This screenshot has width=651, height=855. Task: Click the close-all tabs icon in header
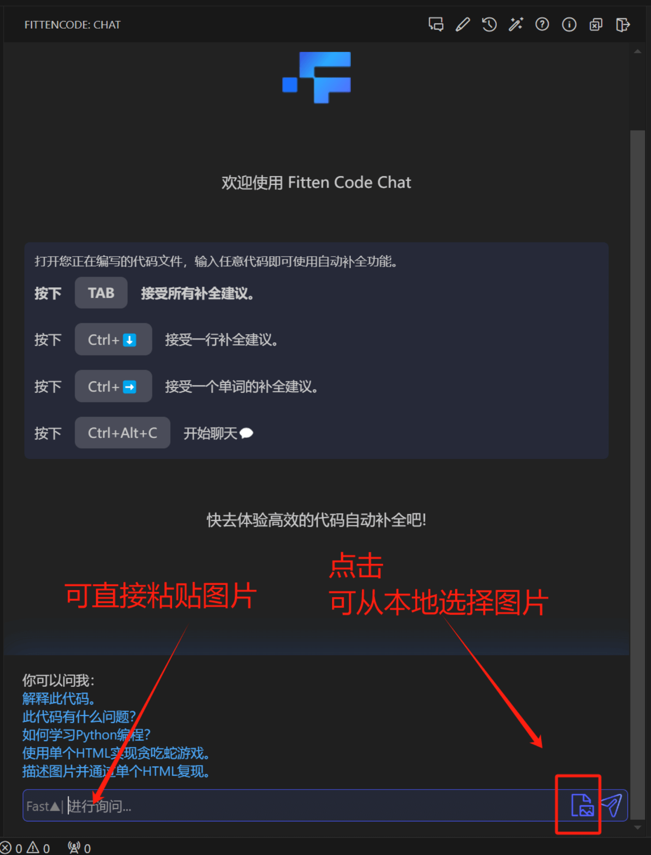pos(596,24)
